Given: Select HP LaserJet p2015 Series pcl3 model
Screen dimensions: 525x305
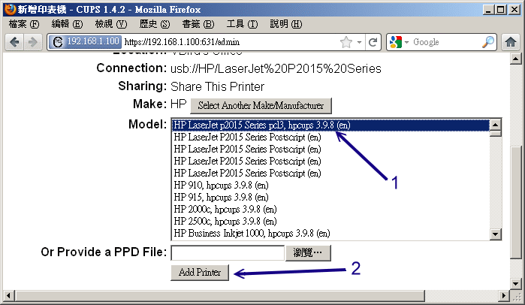Looking at the screenshot, I should point(261,125).
